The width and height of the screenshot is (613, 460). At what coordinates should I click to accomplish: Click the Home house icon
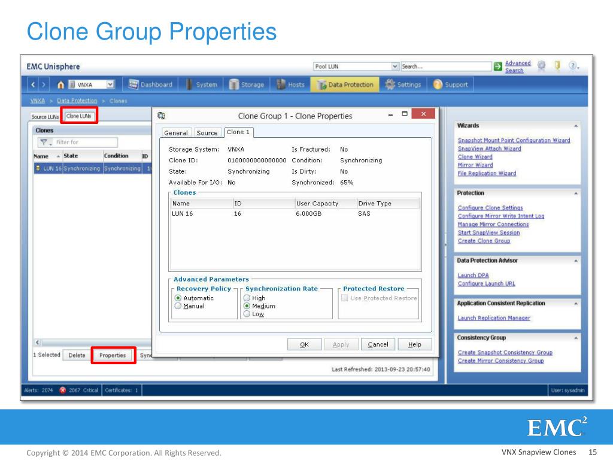click(x=60, y=84)
